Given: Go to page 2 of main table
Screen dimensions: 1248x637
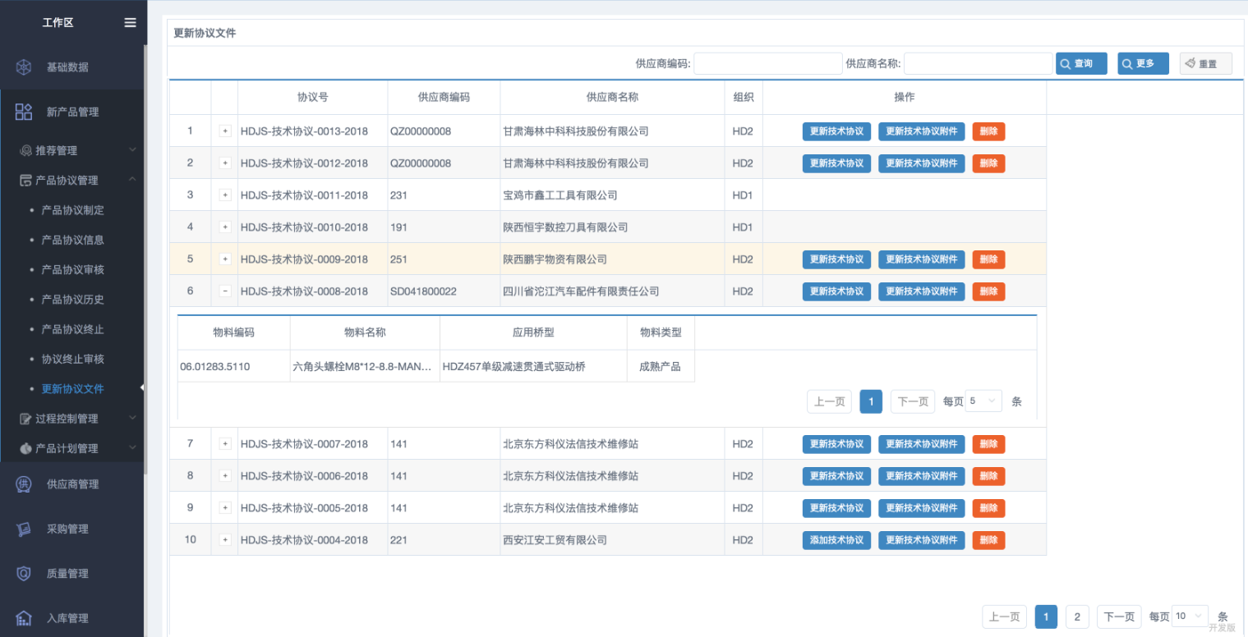Looking at the screenshot, I should pos(1077,616).
